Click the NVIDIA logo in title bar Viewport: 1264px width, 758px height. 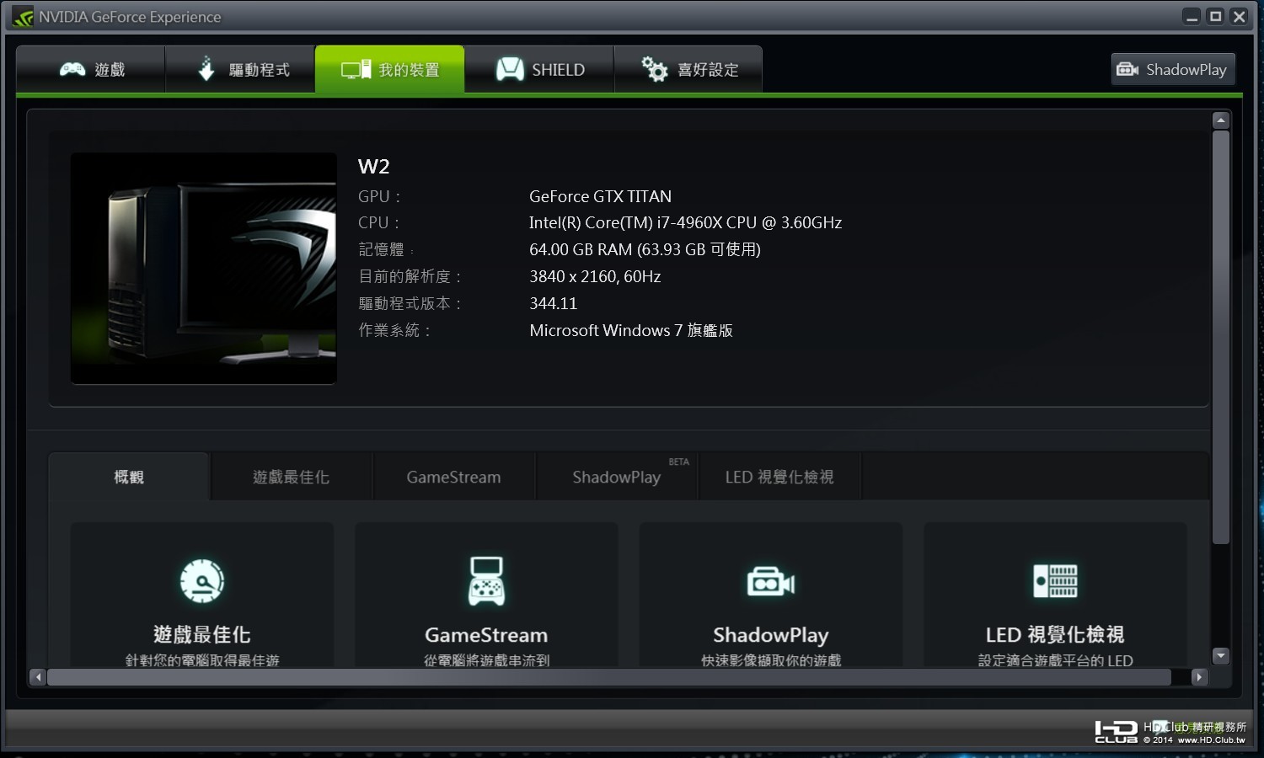[23, 17]
